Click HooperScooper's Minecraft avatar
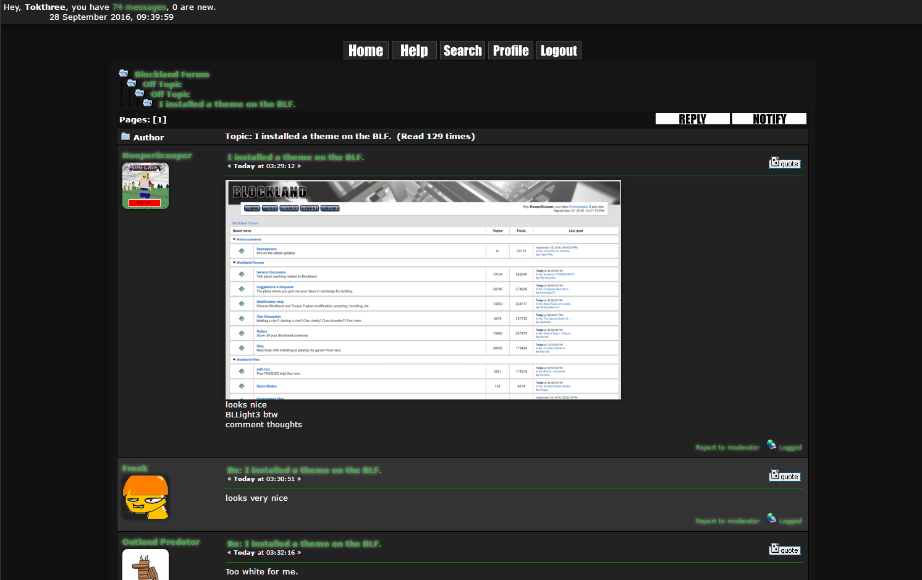This screenshot has height=580, width=922. [145, 186]
